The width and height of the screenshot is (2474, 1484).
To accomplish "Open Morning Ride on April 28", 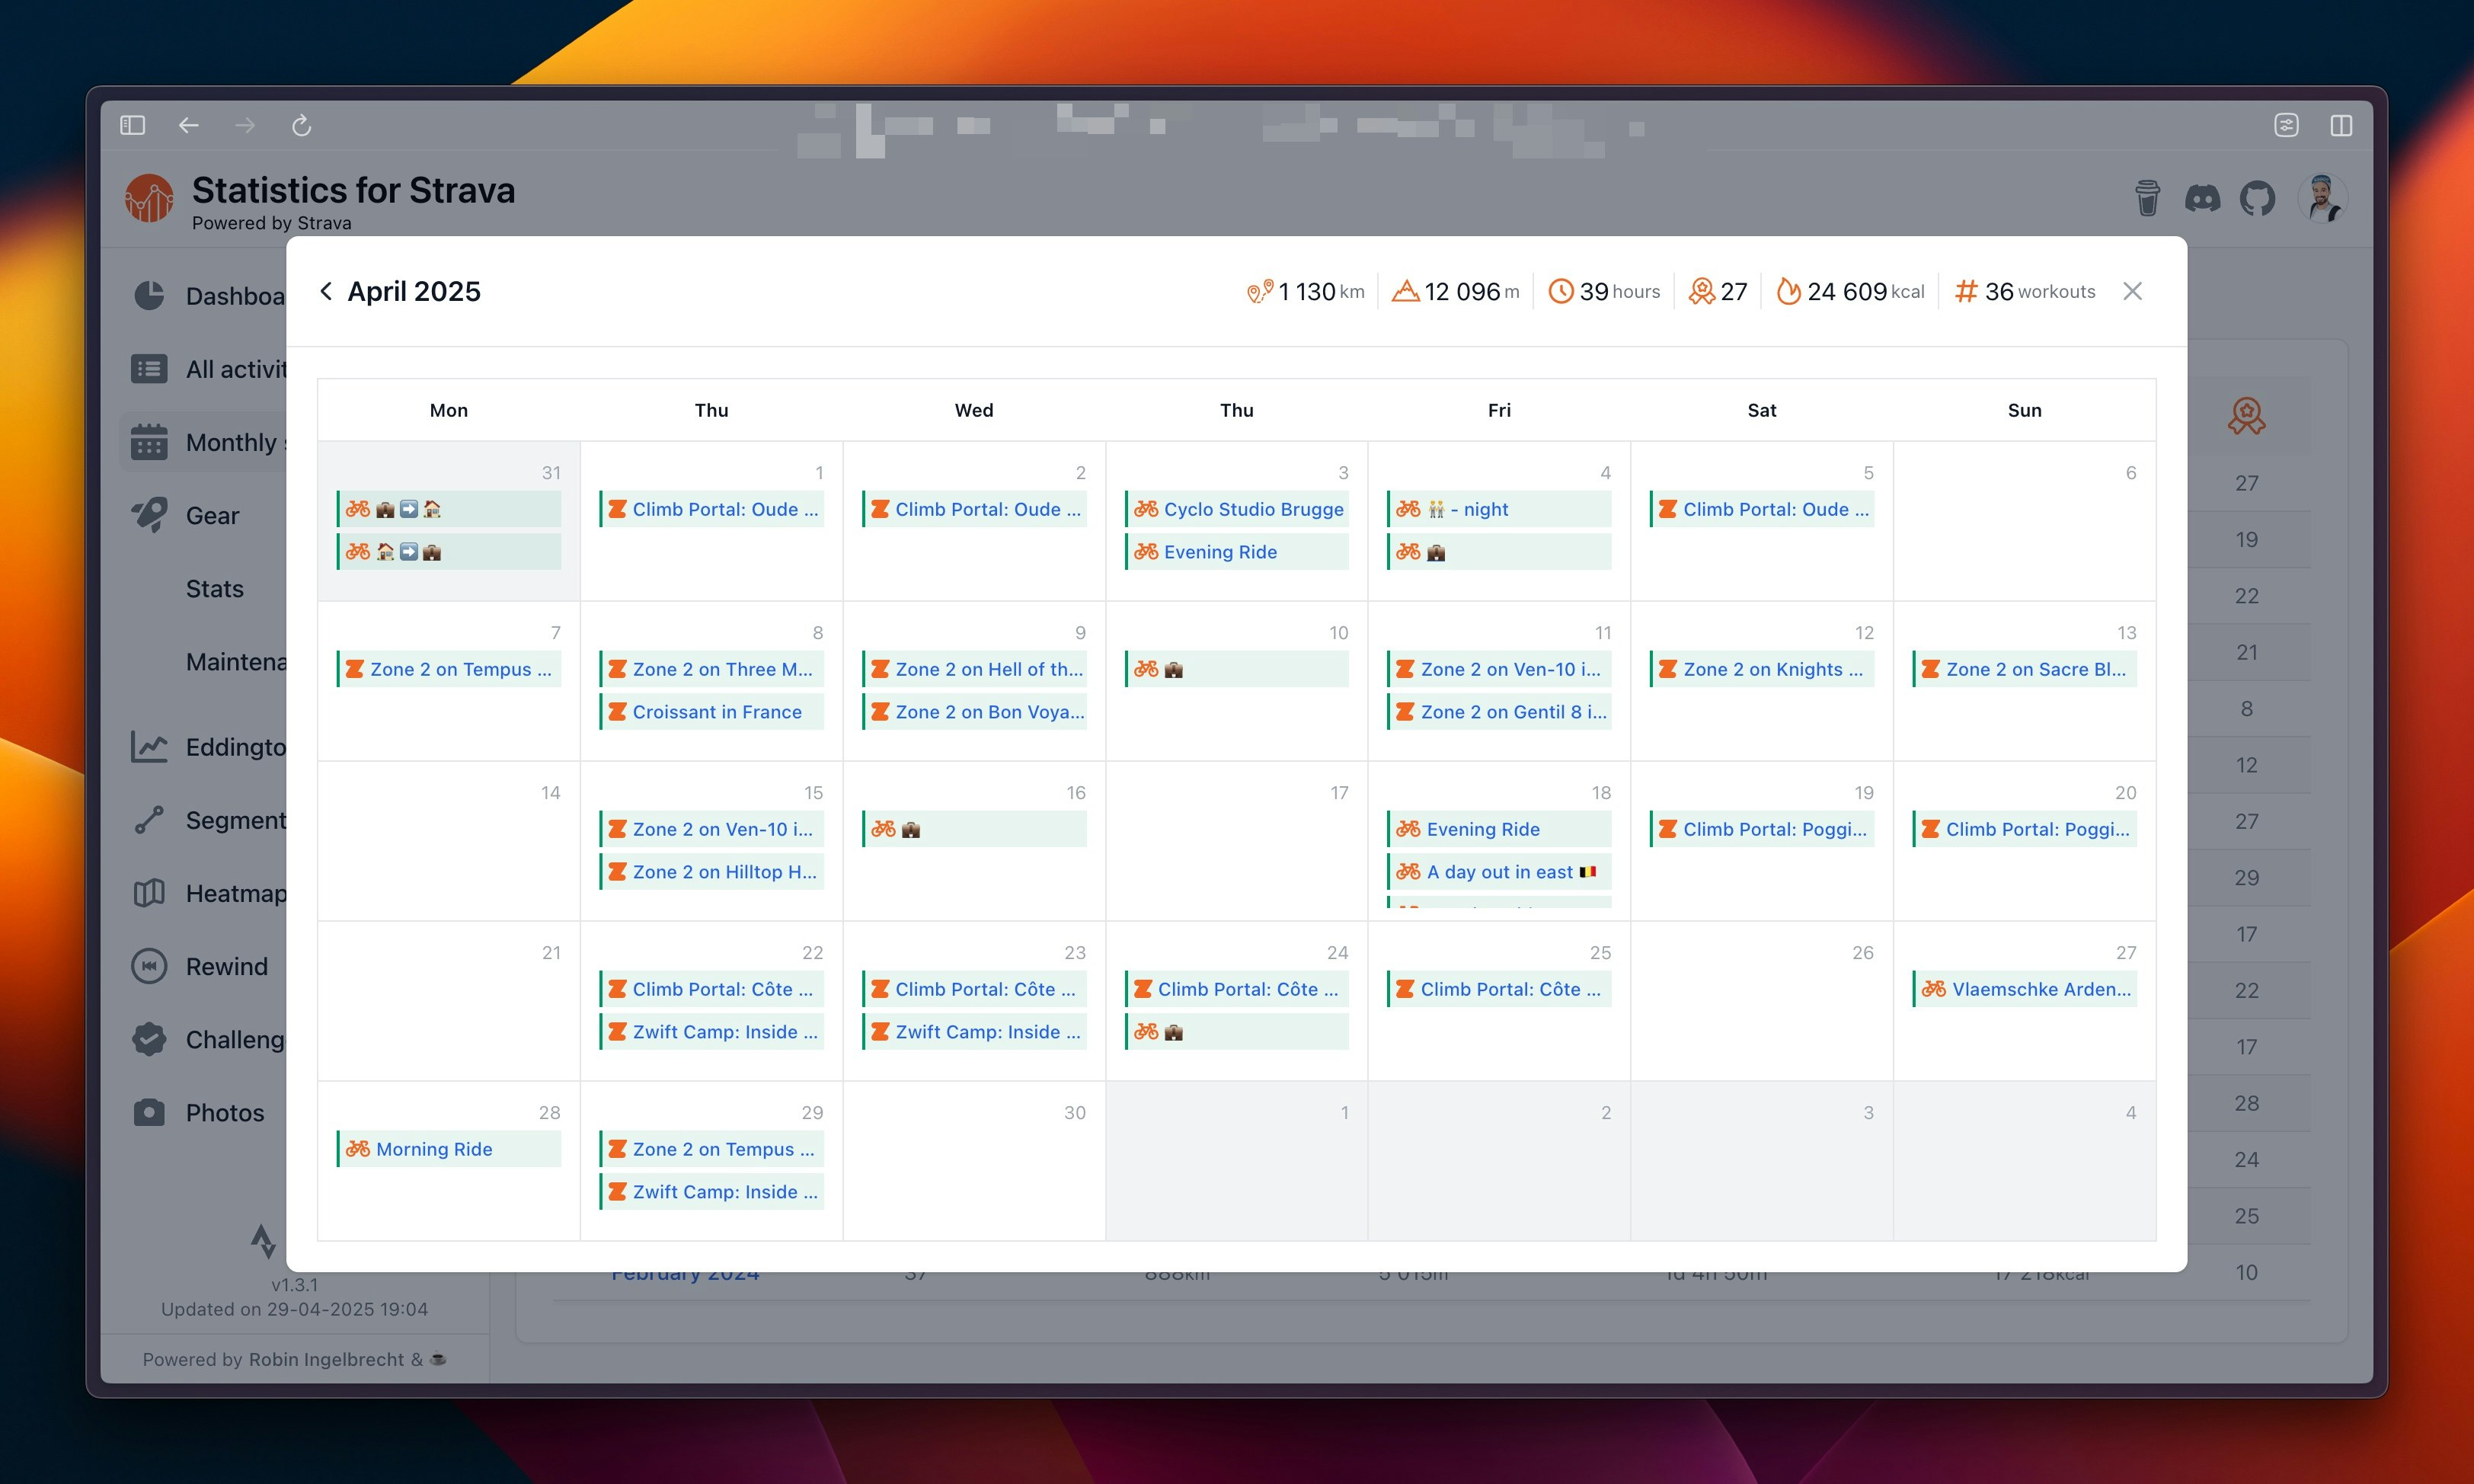I will click(433, 1149).
